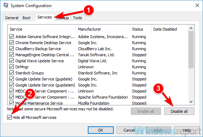Uncheck the Stardock Groupy service checkbox

[x=11, y=73]
